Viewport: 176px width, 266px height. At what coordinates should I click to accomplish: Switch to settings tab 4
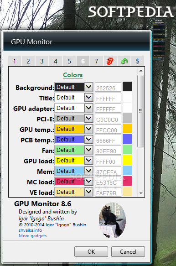56,61
